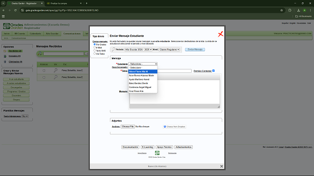Open the browser extensions puzzle icon
Viewport: 314px width, 176px height.
tap(290, 10)
